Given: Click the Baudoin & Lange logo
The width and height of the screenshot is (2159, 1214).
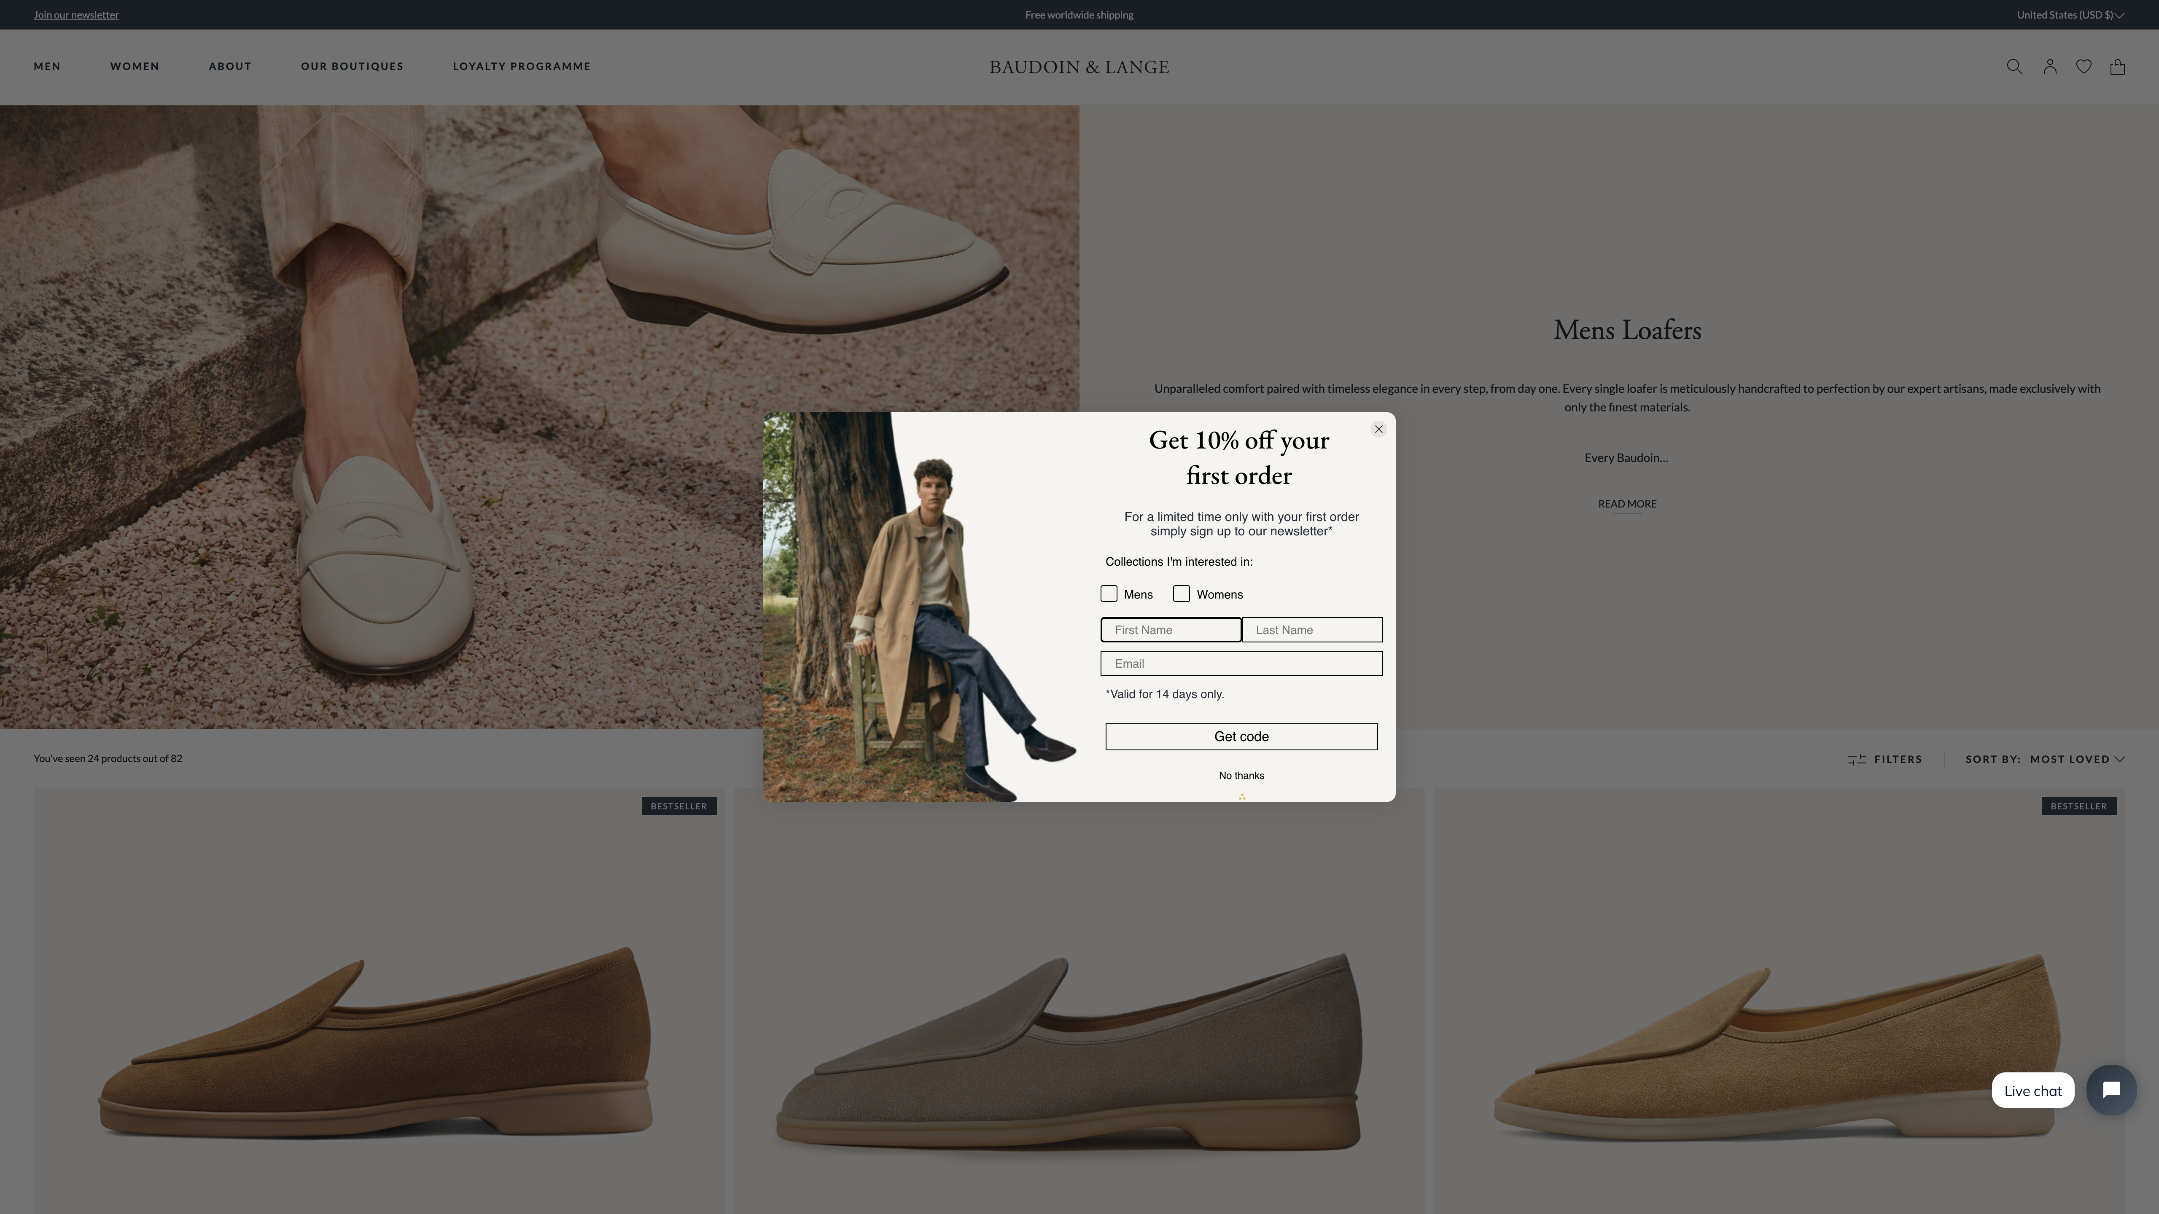Looking at the screenshot, I should [1079, 66].
